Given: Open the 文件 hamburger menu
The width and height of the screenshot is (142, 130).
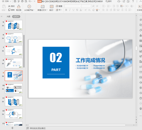Looking at the screenshot, I should (x=3, y=1).
